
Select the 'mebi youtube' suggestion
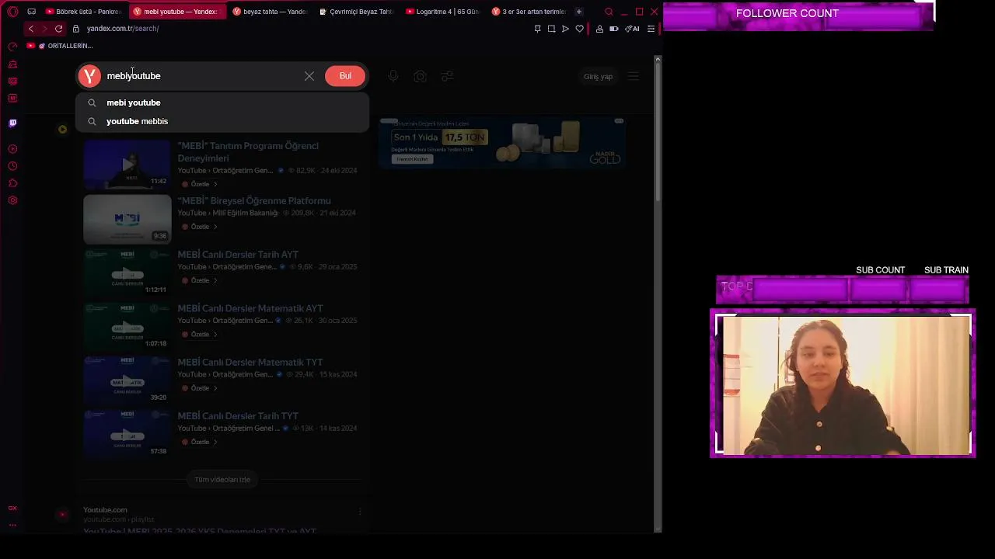coord(222,102)
